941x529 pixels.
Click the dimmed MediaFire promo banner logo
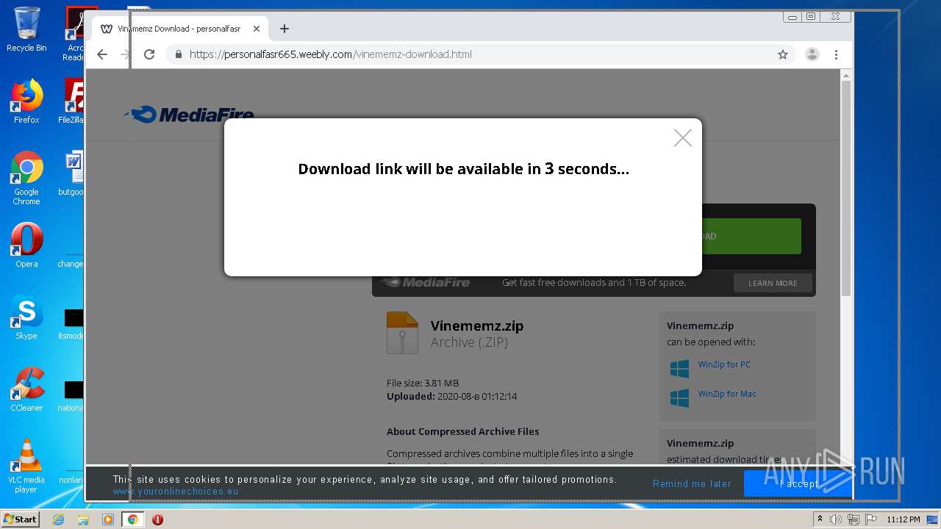[425, 283]
